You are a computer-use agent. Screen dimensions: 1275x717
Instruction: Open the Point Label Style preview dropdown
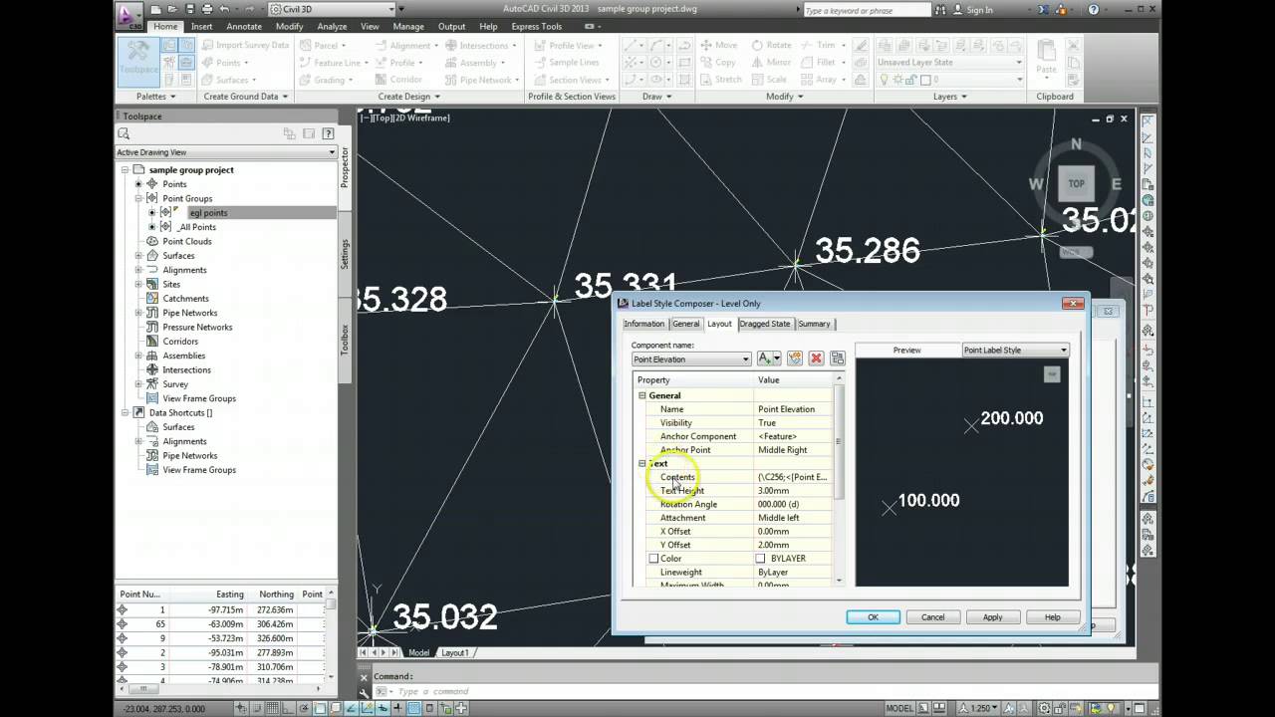point(1016,350)
